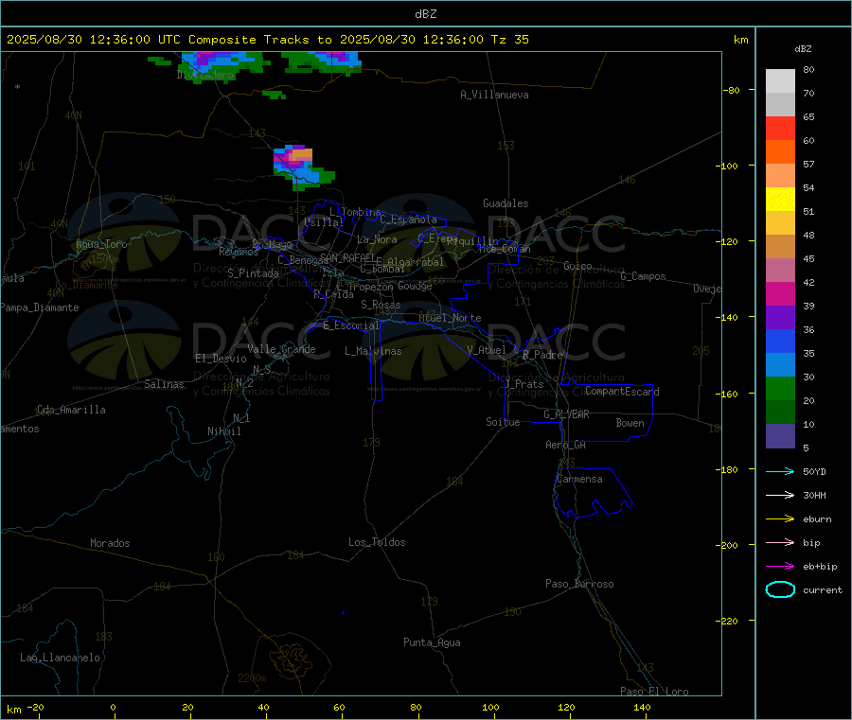
Task: Click the Nihuil map label
Action: pyautogui.click(x=224, y=431)
